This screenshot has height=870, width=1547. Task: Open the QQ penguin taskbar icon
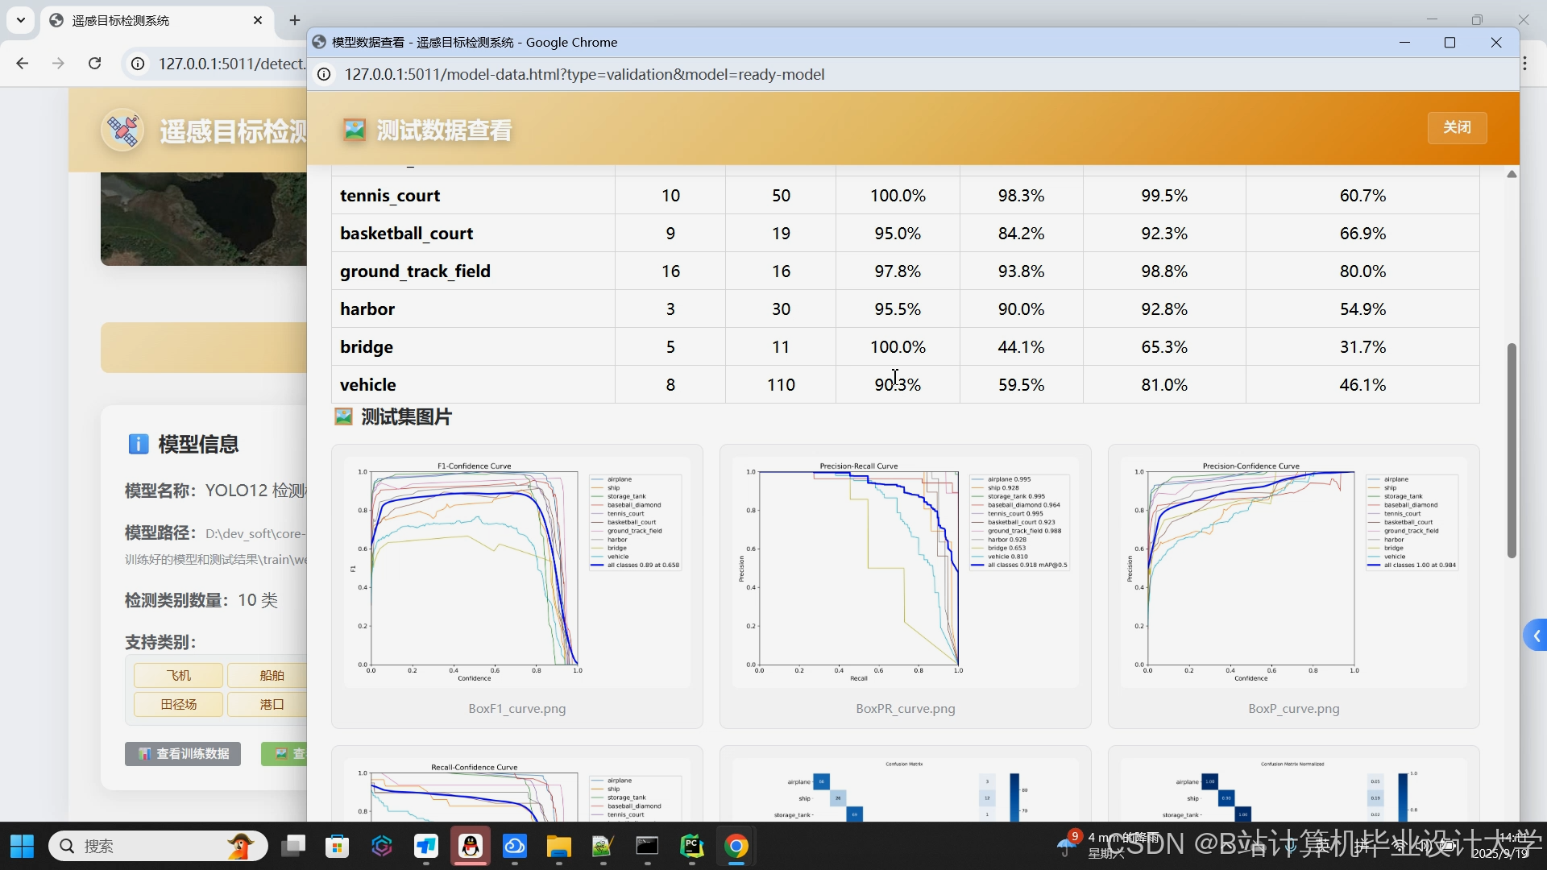[471, 846]
